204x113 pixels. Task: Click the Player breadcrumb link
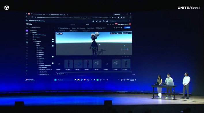click(88, 28)
